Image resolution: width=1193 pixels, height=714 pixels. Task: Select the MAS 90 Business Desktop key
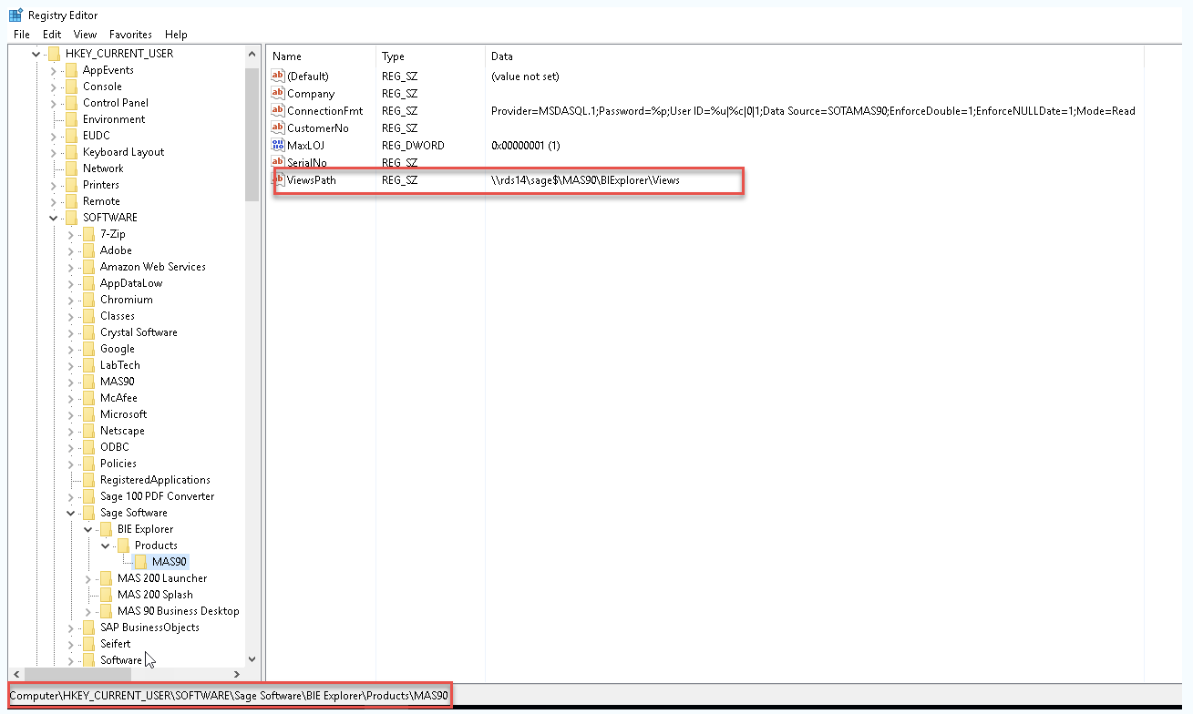pyautogui.click(x=179, y=611)
